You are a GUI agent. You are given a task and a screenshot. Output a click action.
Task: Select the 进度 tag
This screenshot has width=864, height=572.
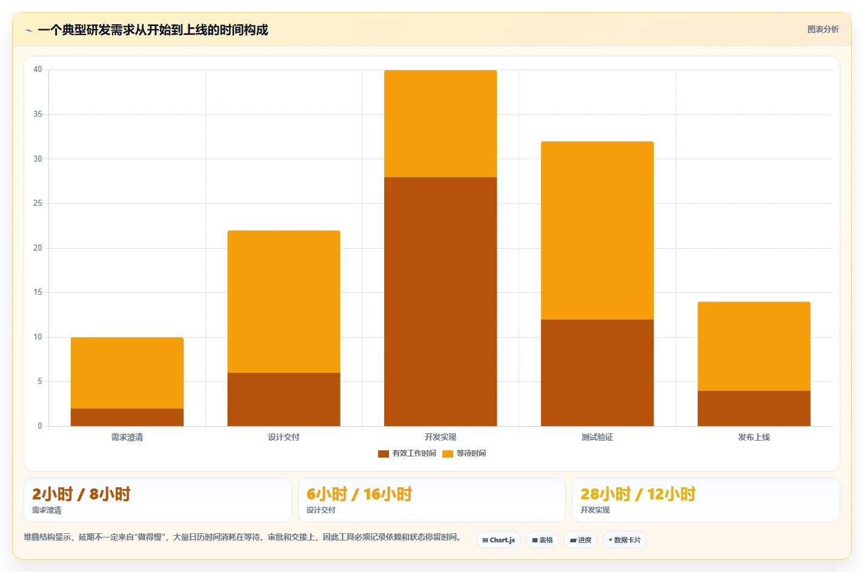point(580,540)
